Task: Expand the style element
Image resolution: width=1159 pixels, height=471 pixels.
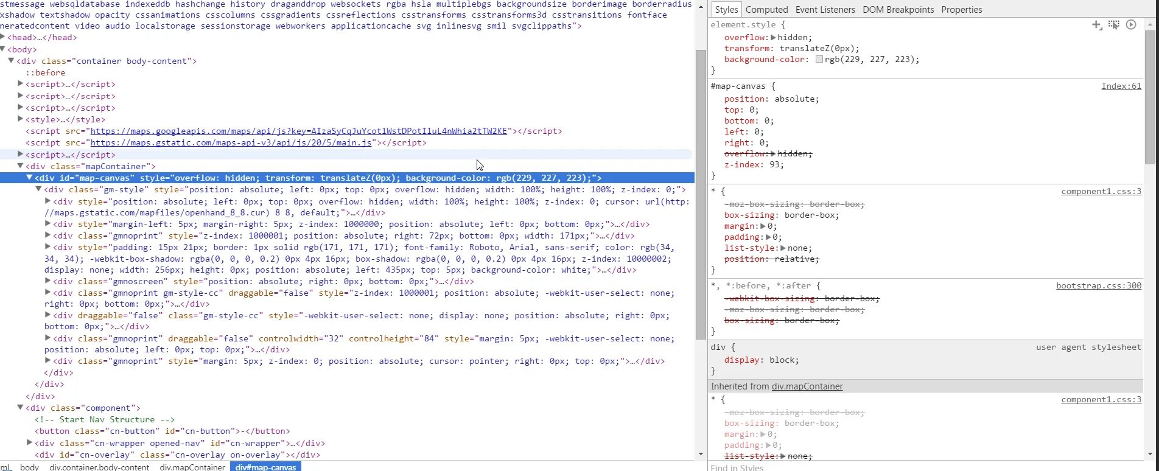Action: coord(20,119)
